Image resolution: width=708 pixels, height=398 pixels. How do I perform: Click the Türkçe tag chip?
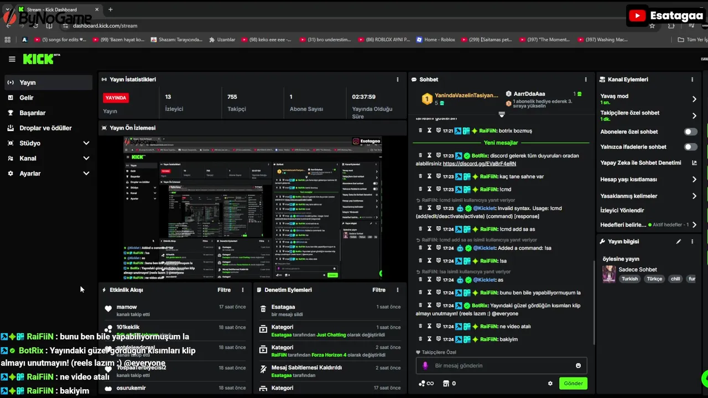pyautogui.click(x=654, y=279)
